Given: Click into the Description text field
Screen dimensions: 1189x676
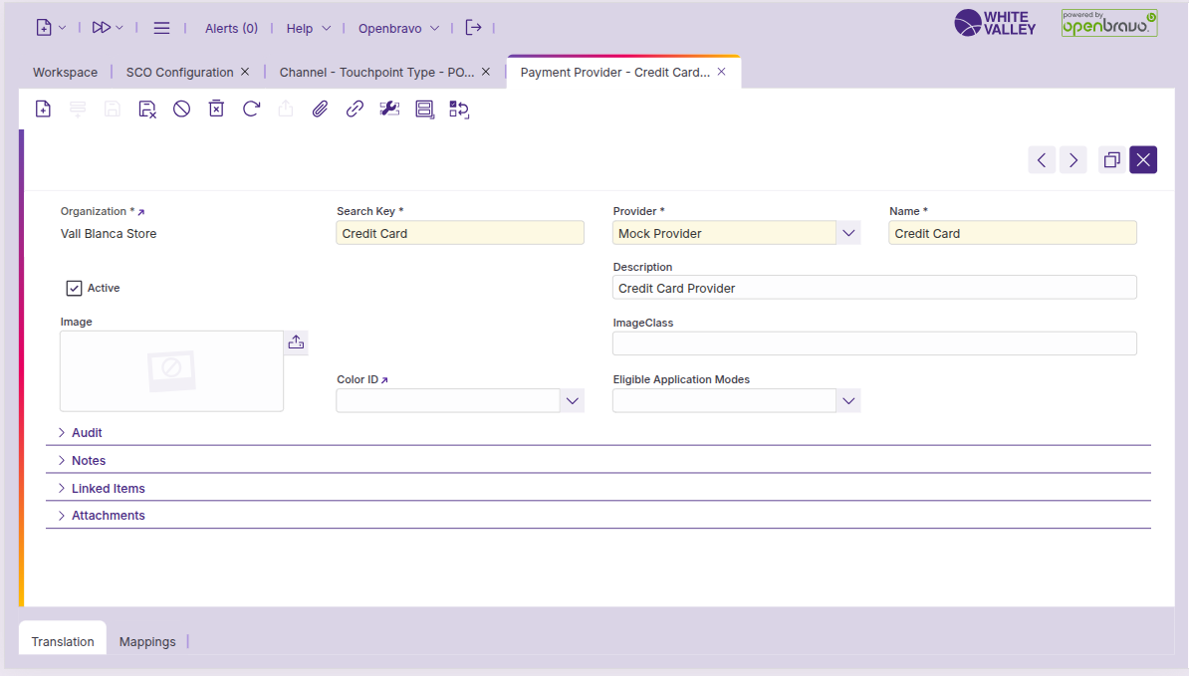Looking at the screenshot, I should (873, 288).
